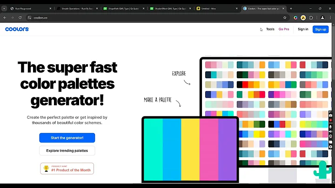Screen dimensions: 335x188
Task: Open recorder overlay settings gear
Action: (330, 147)
